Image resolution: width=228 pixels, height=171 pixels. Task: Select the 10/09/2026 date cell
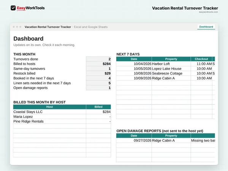click(x=134, y=78)
